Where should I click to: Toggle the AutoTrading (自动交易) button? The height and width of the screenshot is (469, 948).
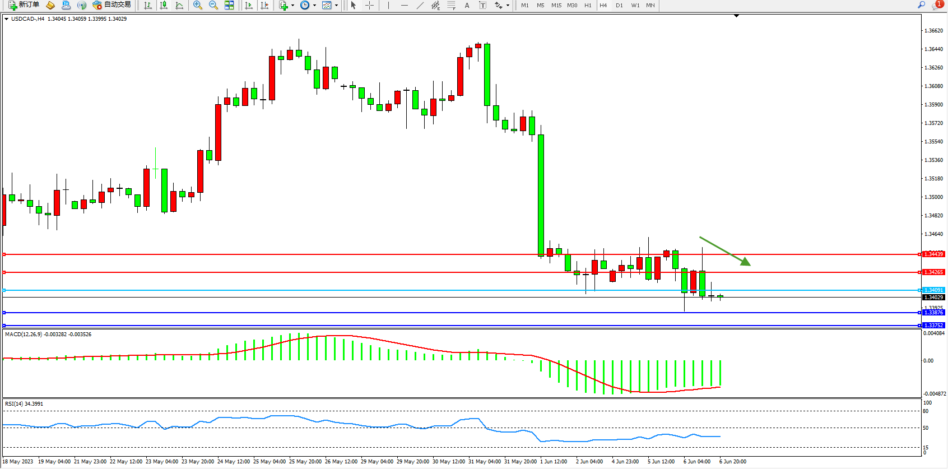tap(112, 5)
